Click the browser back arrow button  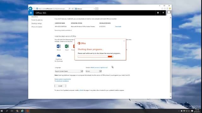point(30,8)
